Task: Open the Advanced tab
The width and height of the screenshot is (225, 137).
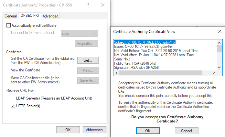Action: tap(50, 16)
